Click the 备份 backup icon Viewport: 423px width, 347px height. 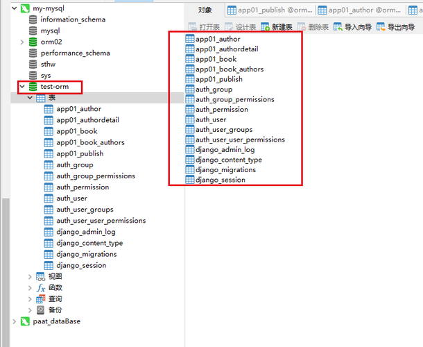pyautogui.click(x=41, y=310)
